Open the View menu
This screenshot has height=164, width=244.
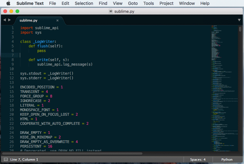pos(118,3)
